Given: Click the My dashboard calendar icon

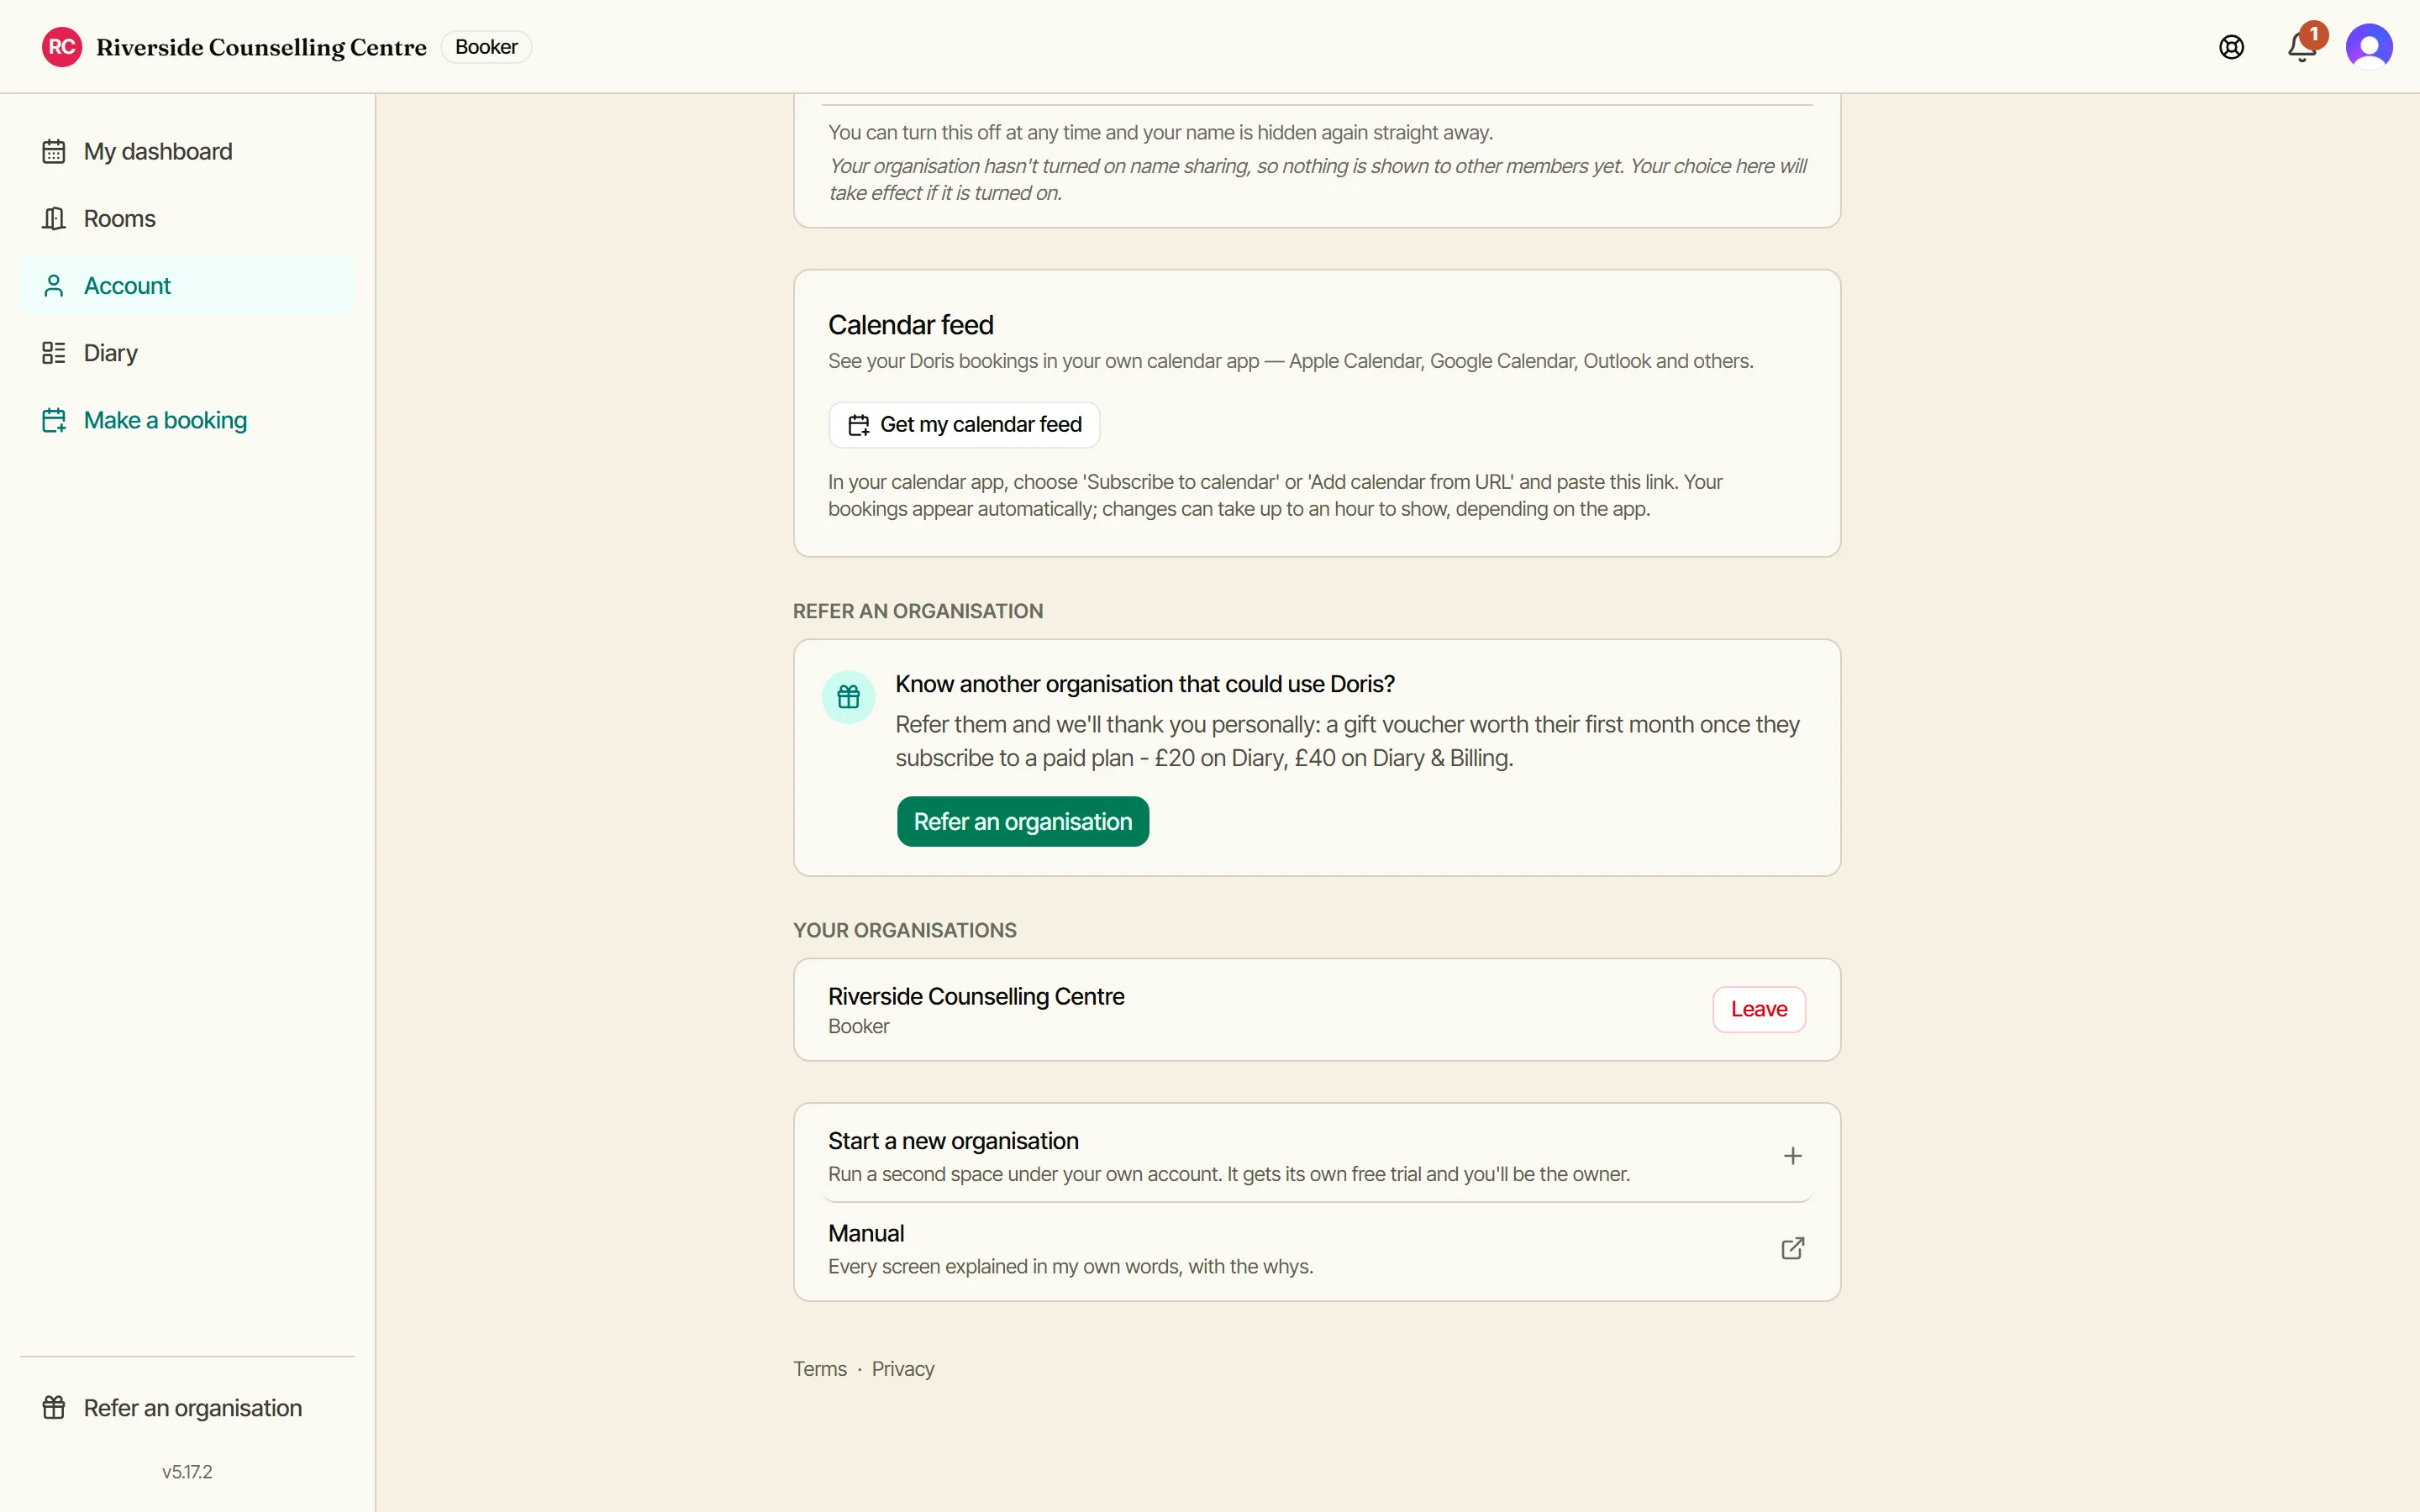Looking at the screenshot, I should (54, 151).
